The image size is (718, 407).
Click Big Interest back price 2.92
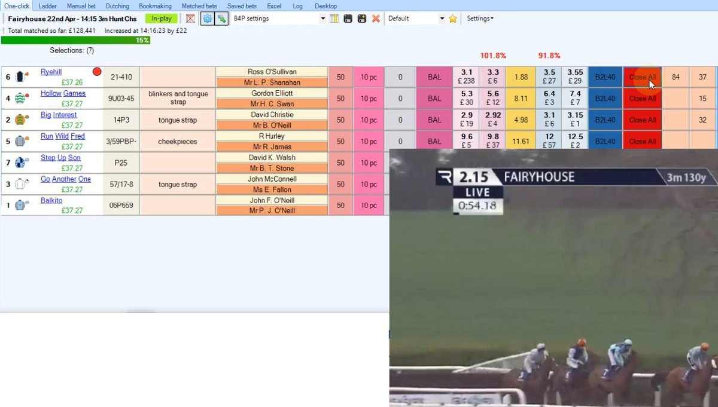(x=492, y=120)
